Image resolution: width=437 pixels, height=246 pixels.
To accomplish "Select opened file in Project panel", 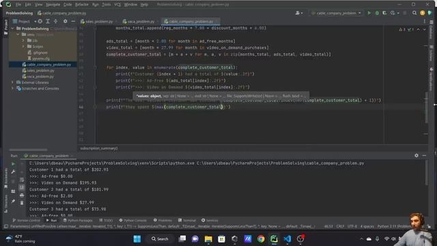I will point(40,21).
